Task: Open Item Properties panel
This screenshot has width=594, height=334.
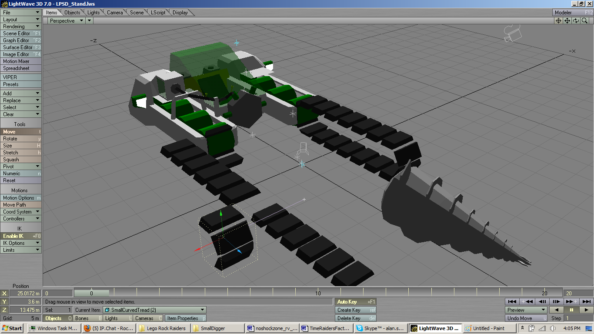Action: click(x=186, y=318)
